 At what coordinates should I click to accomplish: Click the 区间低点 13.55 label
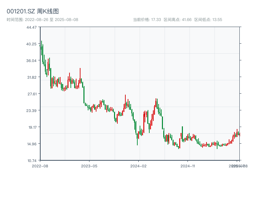click(x=208, y=20)
